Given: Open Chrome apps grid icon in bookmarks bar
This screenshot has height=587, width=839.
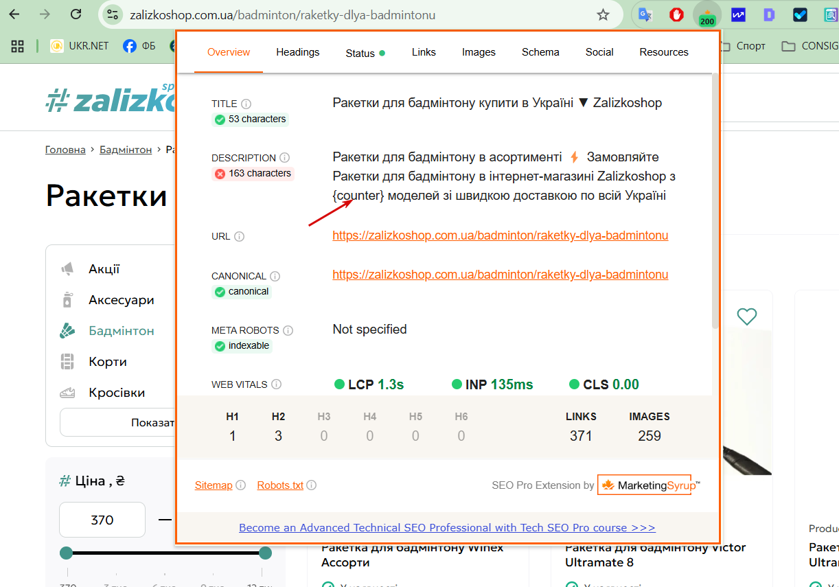Looking at the screenshot, I should (x=18, y=46).
